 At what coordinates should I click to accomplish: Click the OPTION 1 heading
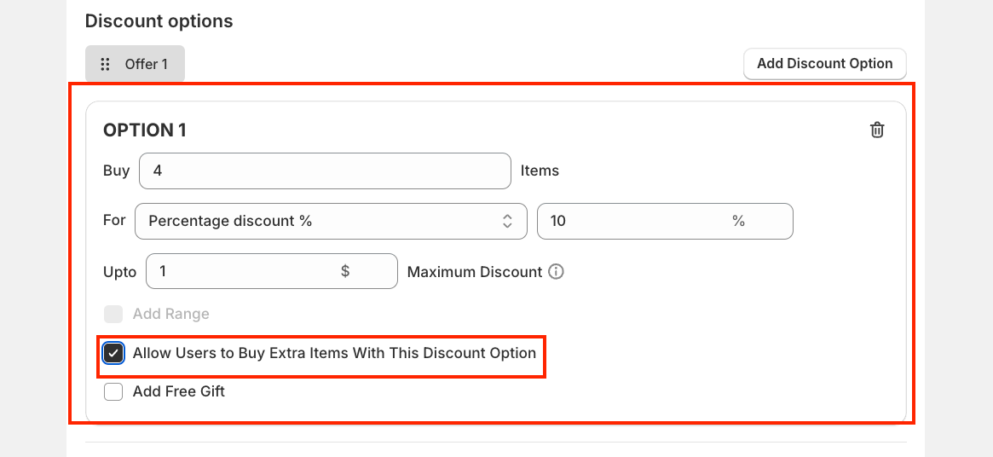coord(145,130)
